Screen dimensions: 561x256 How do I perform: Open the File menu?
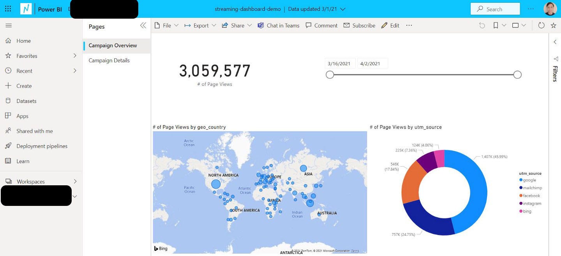166,26
